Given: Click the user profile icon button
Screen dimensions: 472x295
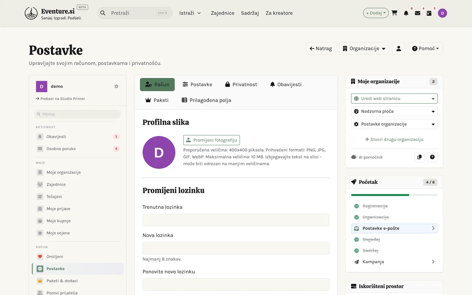Looking at the screenshot, I should [x=399, y=49].
